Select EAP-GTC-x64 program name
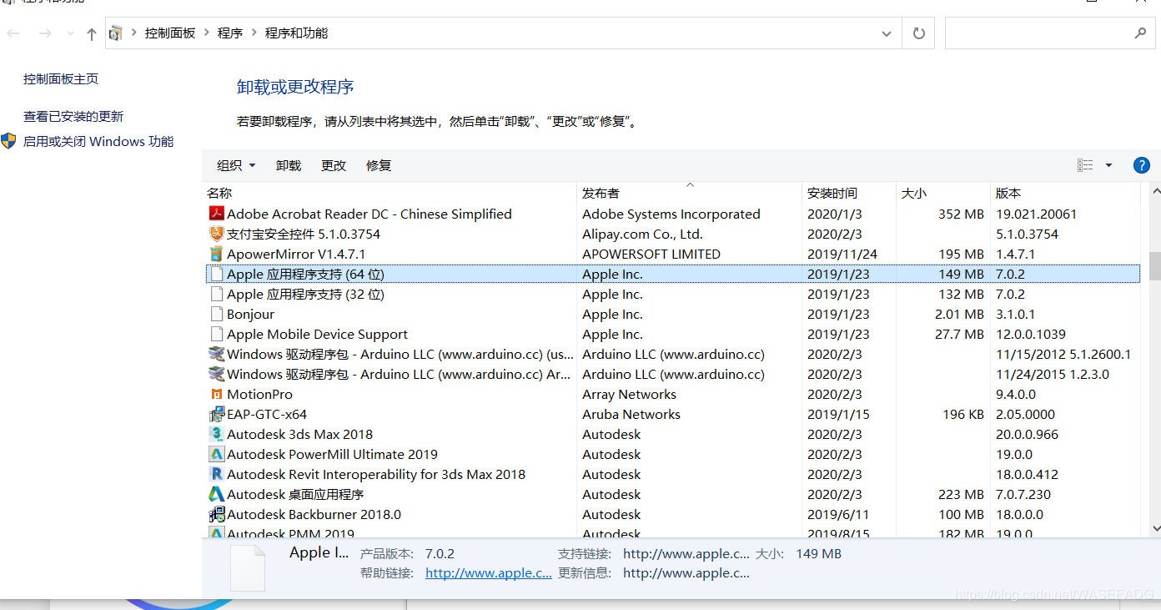The height and width of the screenshot is (610, 1161). click(267, 414)
